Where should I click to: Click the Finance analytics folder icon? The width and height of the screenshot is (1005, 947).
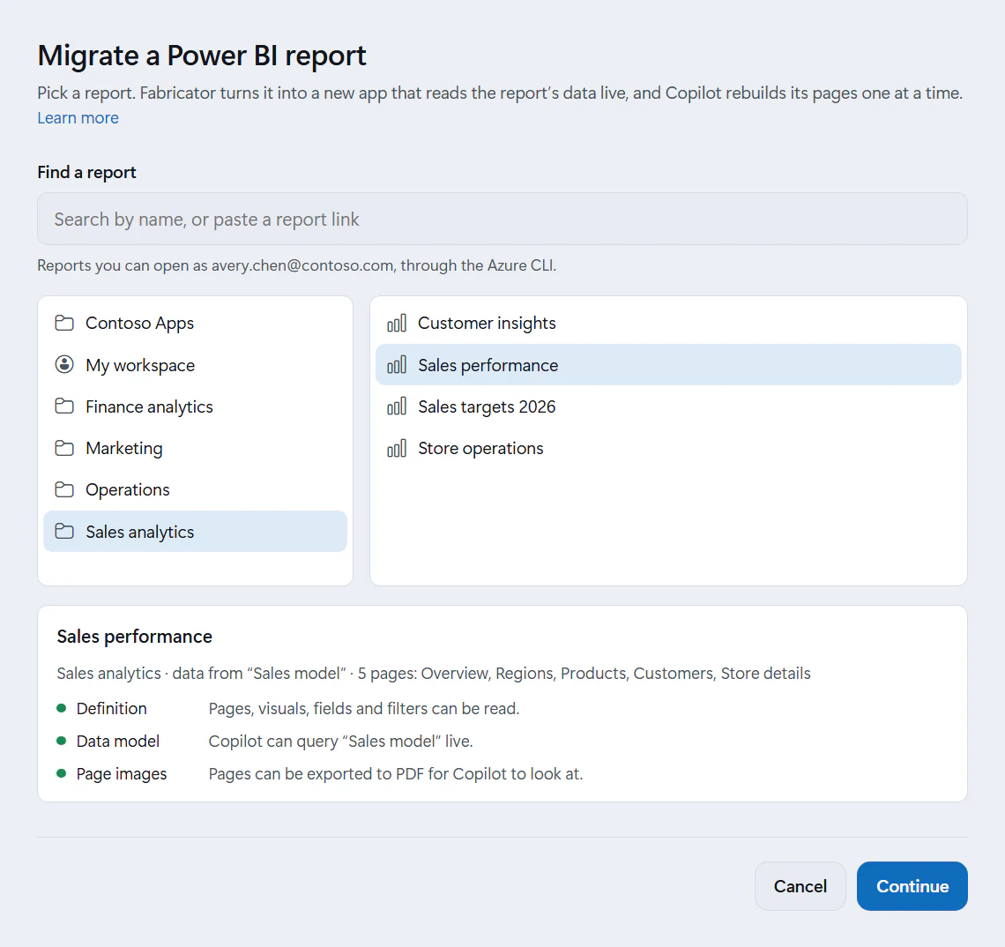(64, 406)
